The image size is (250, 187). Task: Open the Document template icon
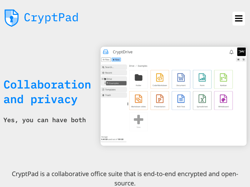coord(181,79)
